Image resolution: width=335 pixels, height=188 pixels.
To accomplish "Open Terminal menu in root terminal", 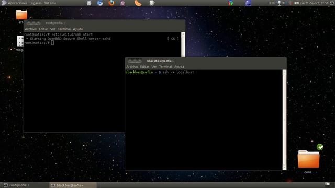I will [x=64, y=29].
